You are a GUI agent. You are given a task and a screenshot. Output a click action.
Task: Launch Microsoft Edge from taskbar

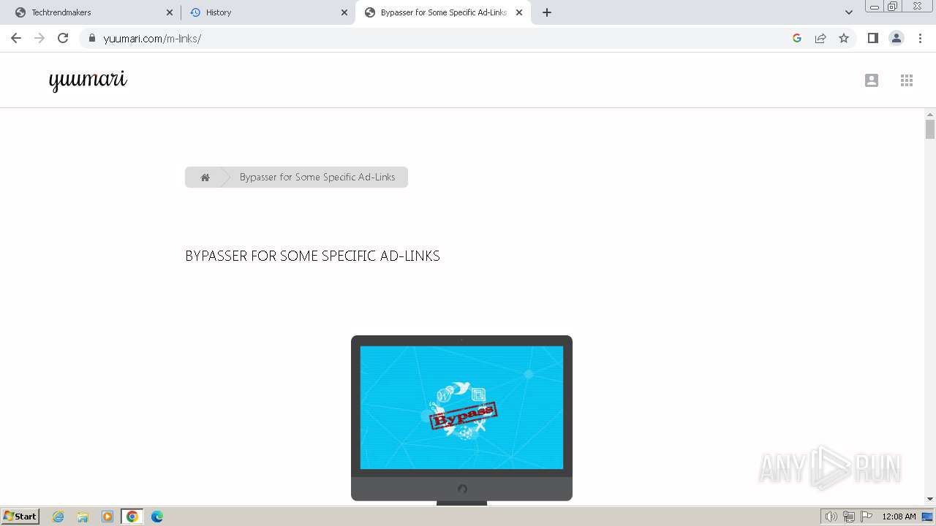pyautogui.click(x=157, y=517)
